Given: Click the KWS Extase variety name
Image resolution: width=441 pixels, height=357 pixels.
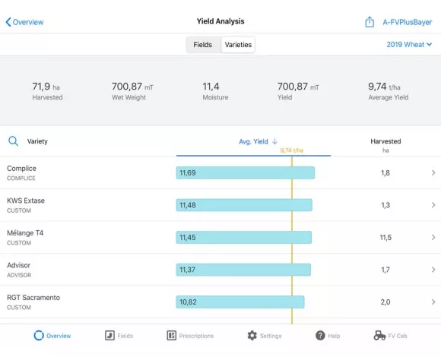Looking at the screenshot, I should pos(26,201).
